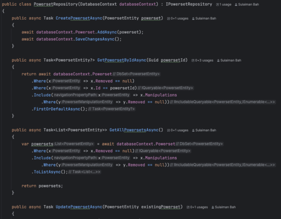Click the CreatePowersetAsync method name

(79, 18)
